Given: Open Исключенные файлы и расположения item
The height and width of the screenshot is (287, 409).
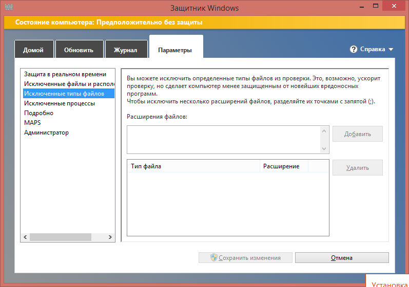Looking at the screenshot, I should [x=69, y=84].
